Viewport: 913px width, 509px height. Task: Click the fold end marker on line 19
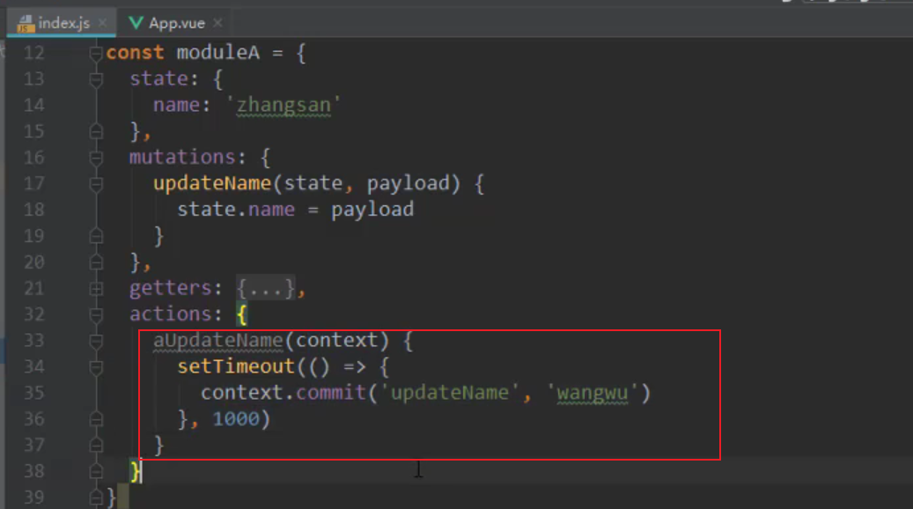pyautogui.click(x=96, y=236)
